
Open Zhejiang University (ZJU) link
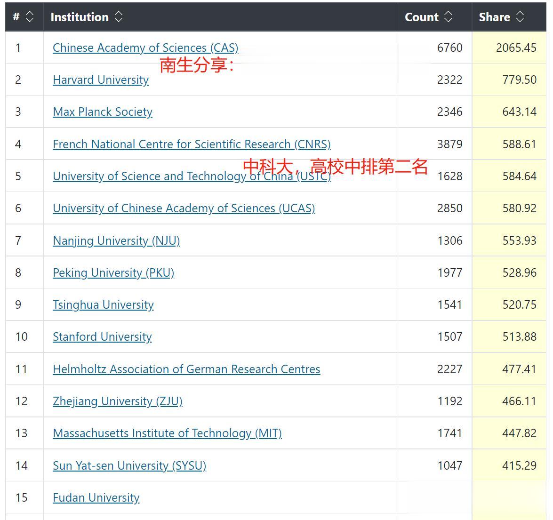coord(118,401)
